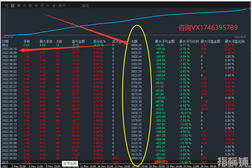This screenshot has height=168, width=252.
Task: Select the M tab in toolbar
Action: point(48,6)
